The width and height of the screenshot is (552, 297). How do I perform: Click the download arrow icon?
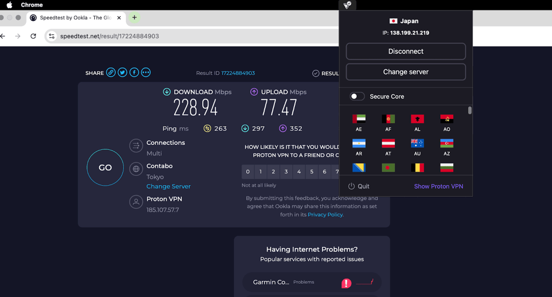click(x=167, y=91)
